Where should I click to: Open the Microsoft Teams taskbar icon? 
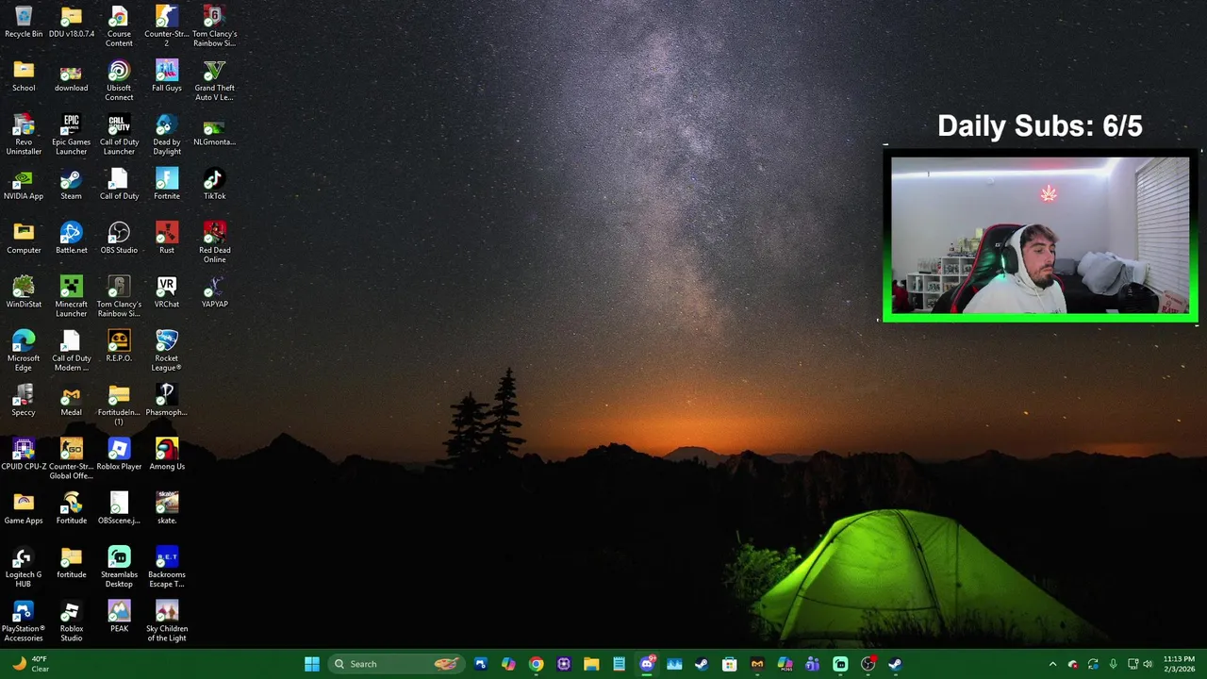[x=812, y=664]
